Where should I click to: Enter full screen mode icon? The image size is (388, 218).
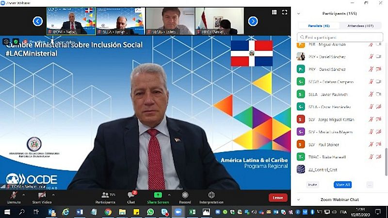click(285, 12)
